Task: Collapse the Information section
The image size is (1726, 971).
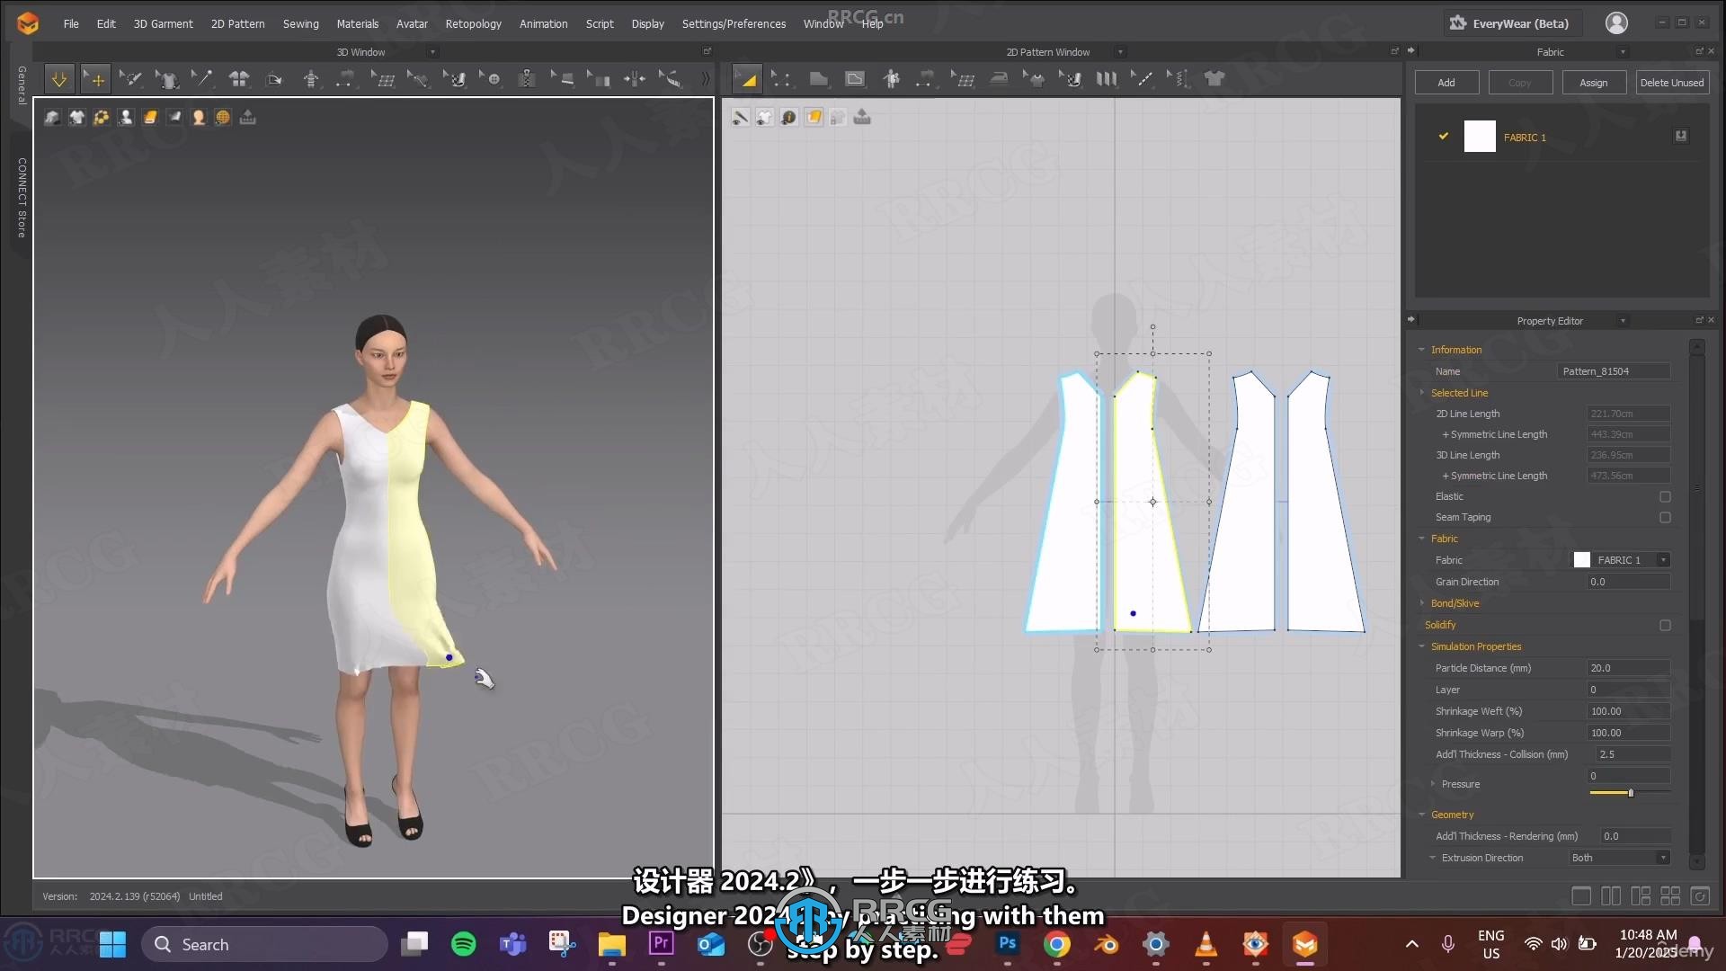Action: pyautogui.click(x=1421, y=350)
